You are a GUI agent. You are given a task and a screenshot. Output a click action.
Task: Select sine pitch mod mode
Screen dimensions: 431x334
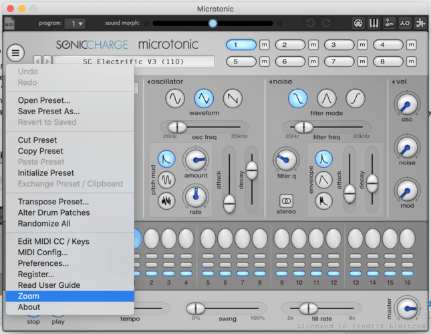click(166, 180)
